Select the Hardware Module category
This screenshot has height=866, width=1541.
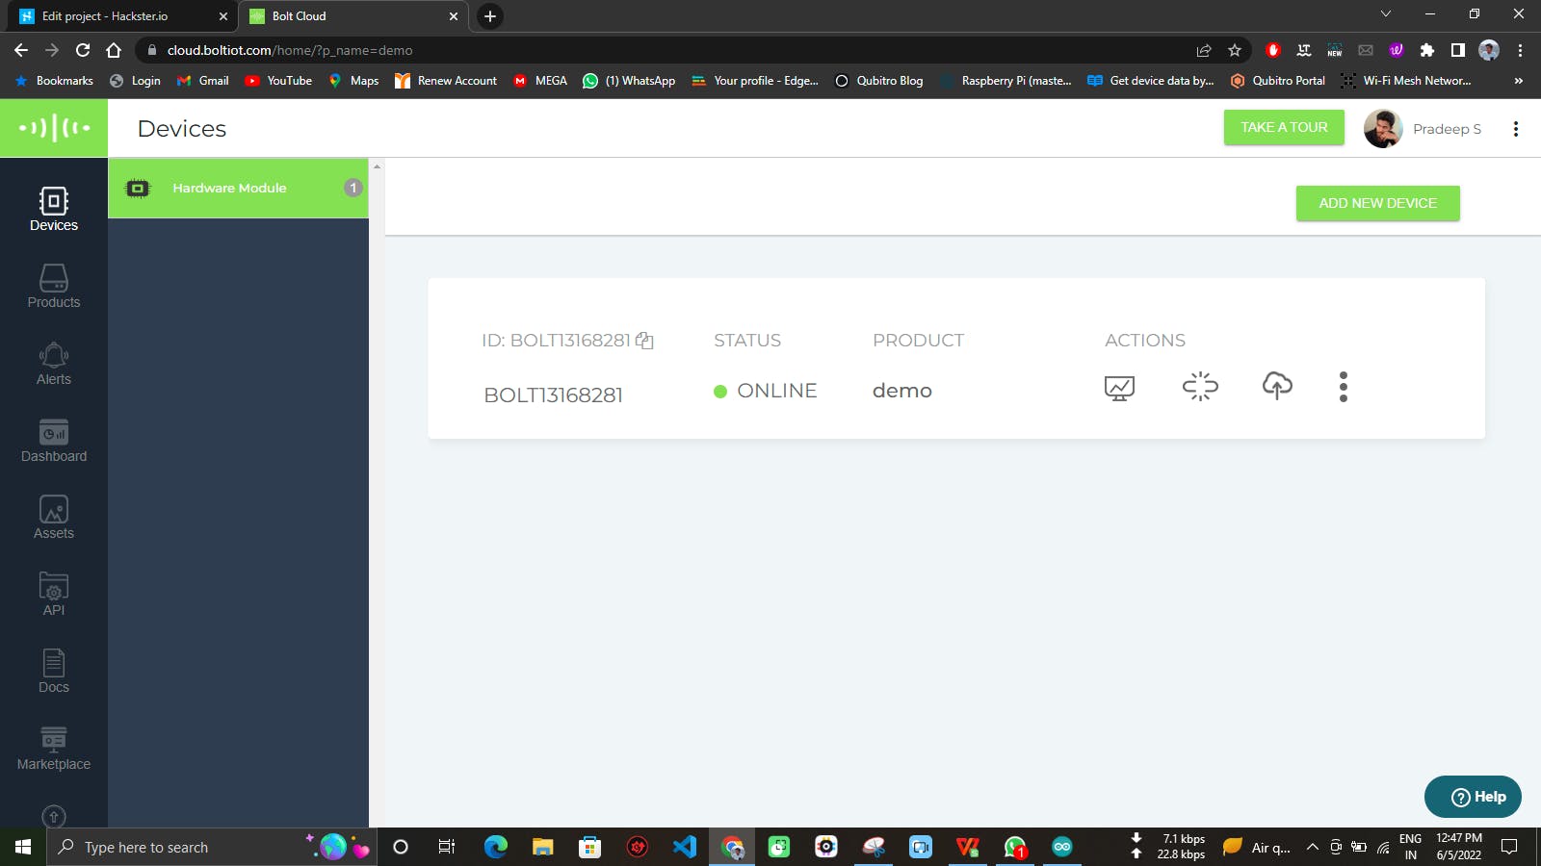(238, 188)
